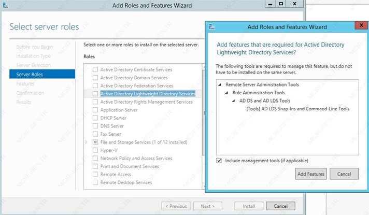369x215 pixels.
Task: Collapse Remote Server Administration Tools node
Action: (220, 84)
